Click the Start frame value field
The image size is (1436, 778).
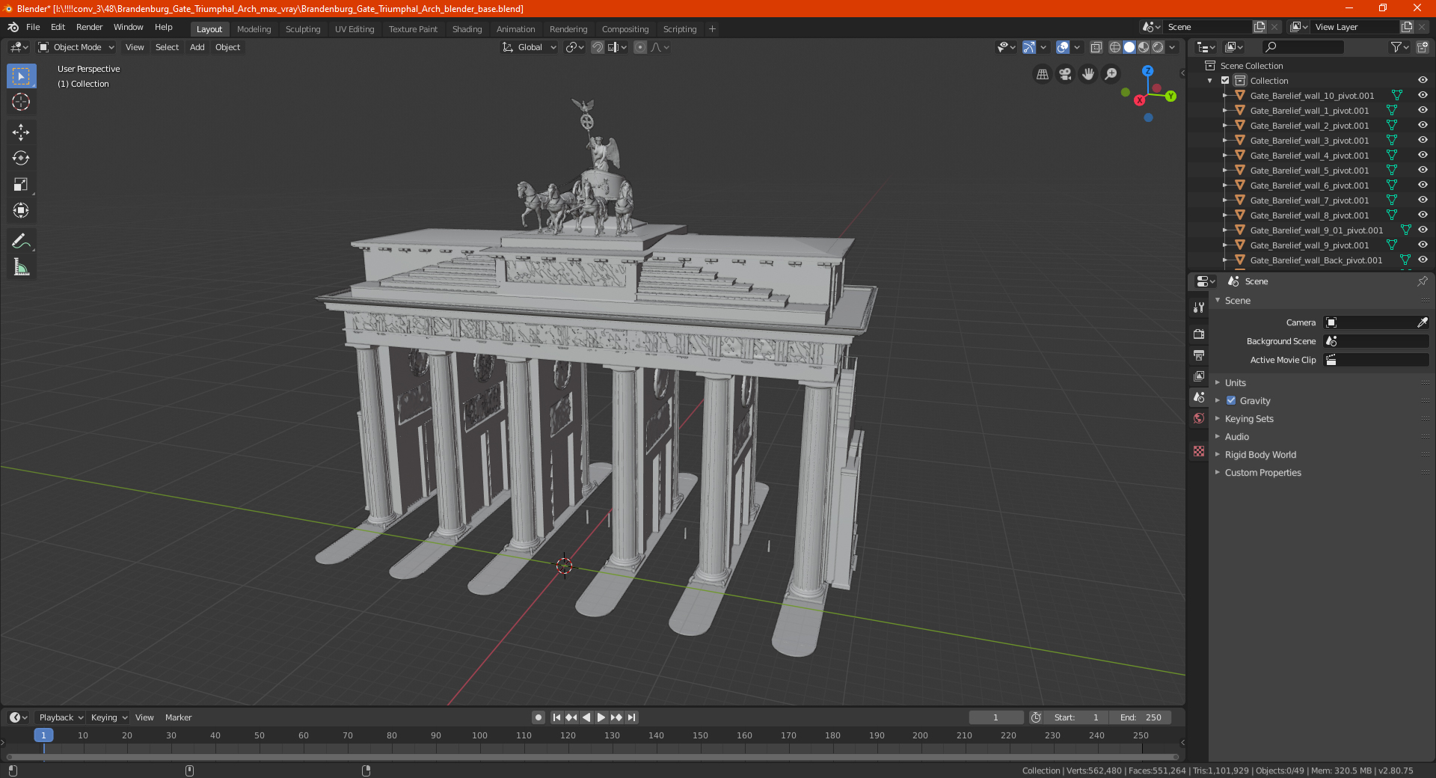point(1076,717)
